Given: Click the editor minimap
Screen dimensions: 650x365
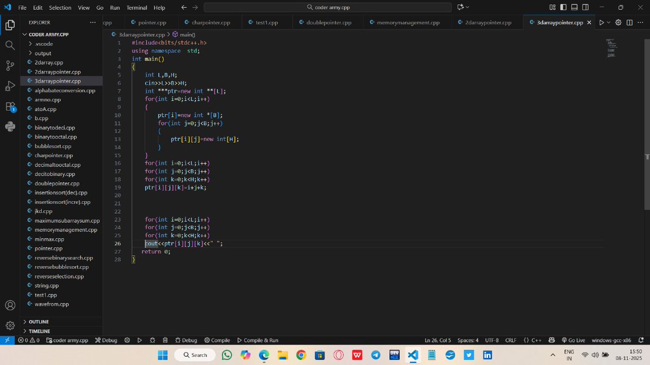Looking at the screenshot, I should (611, 49).
